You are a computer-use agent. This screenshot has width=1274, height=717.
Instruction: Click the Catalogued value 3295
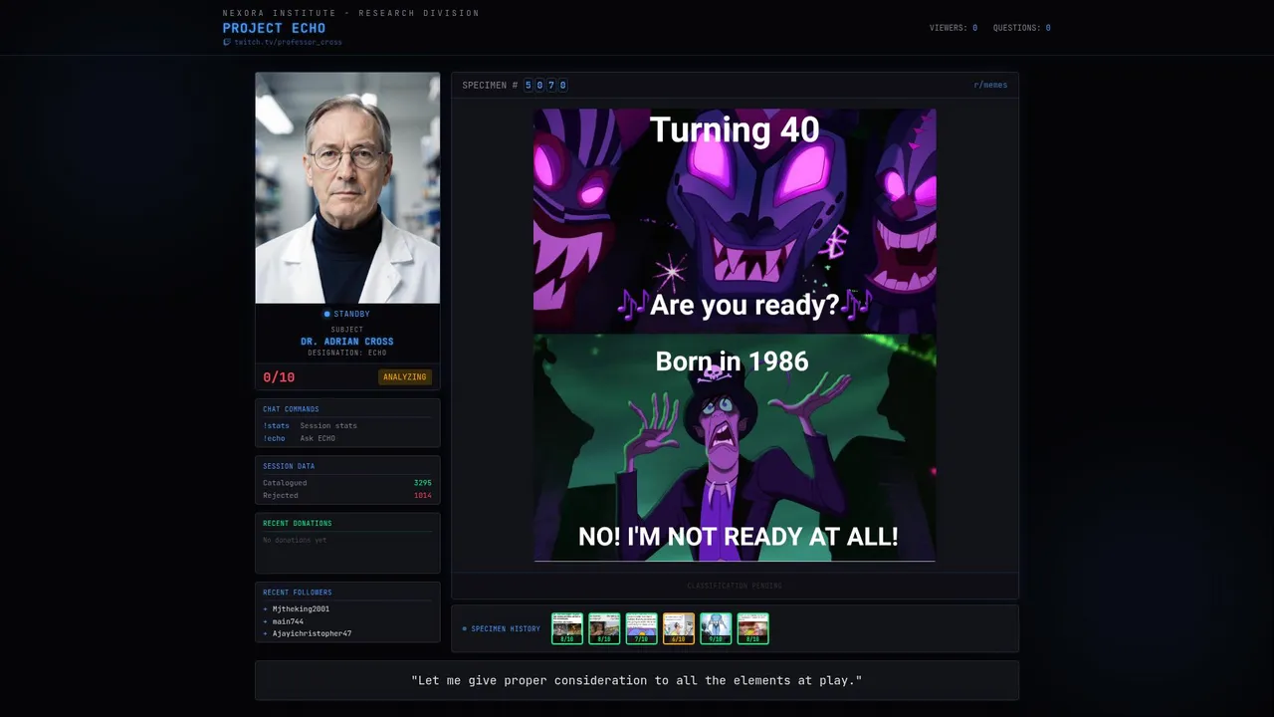pos(422,483)
